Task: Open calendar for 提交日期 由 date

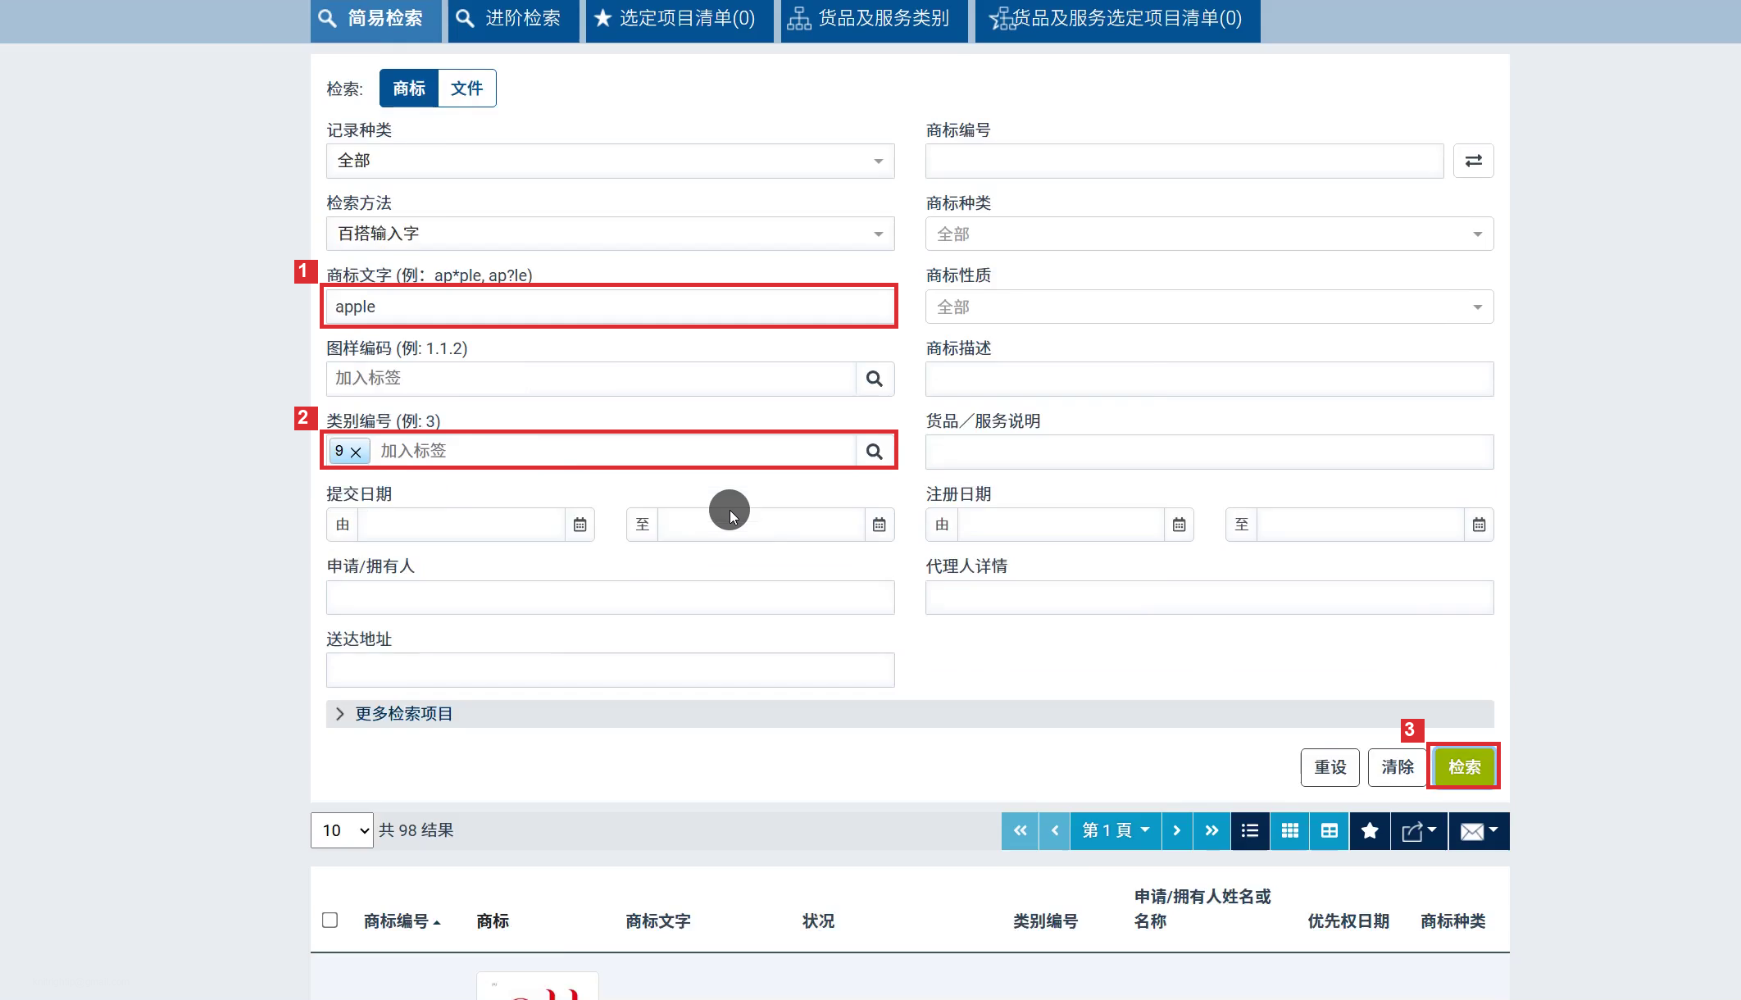Action: (x=580, y=525)
